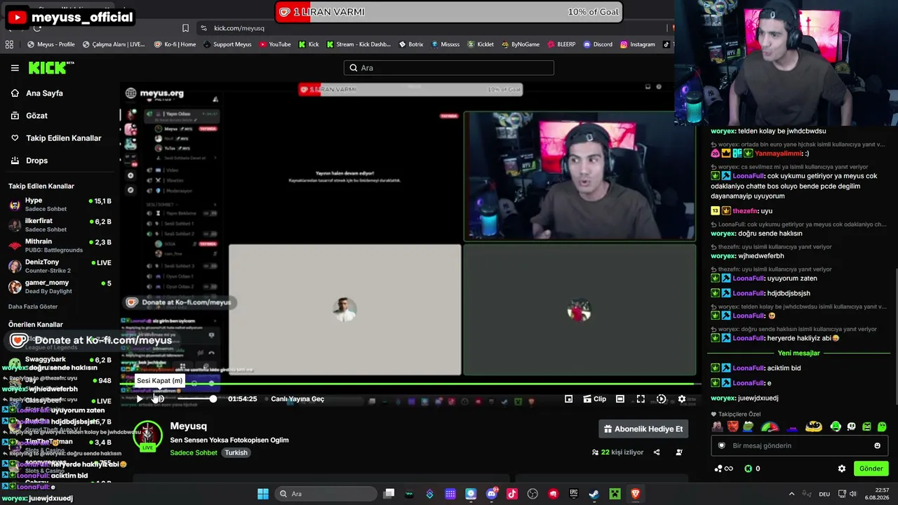Insert the white skull emote

click(x=852, y=426)
